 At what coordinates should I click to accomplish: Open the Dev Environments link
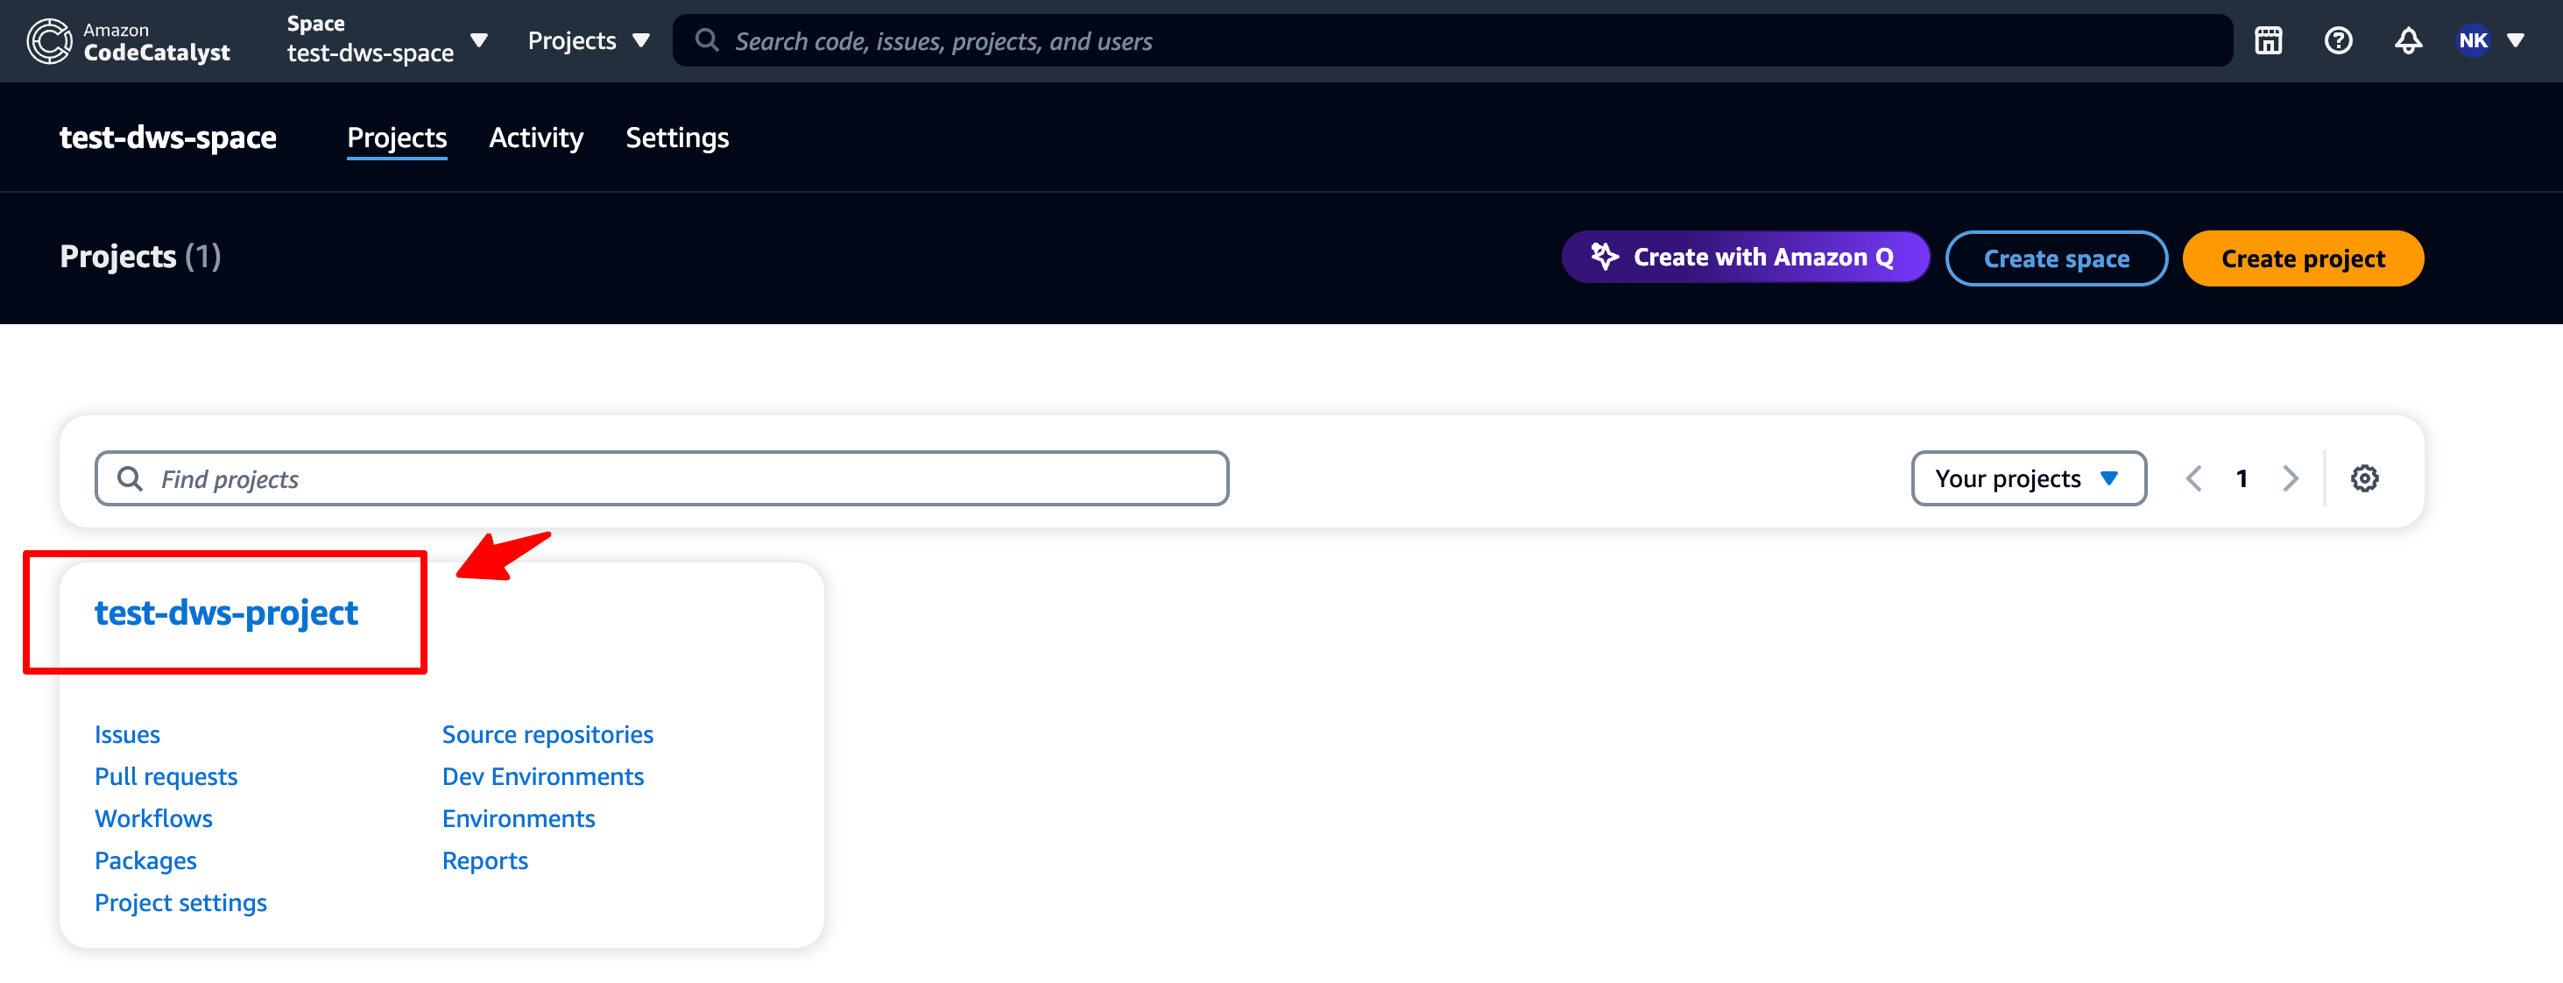(542, 776)
